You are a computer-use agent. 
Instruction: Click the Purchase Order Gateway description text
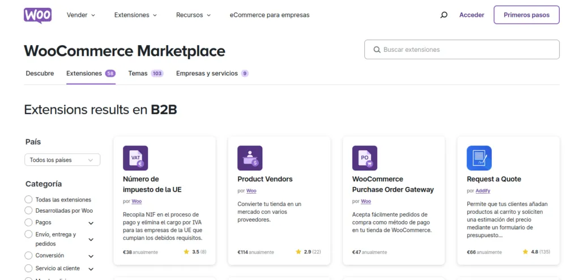(x=392, y=222)
